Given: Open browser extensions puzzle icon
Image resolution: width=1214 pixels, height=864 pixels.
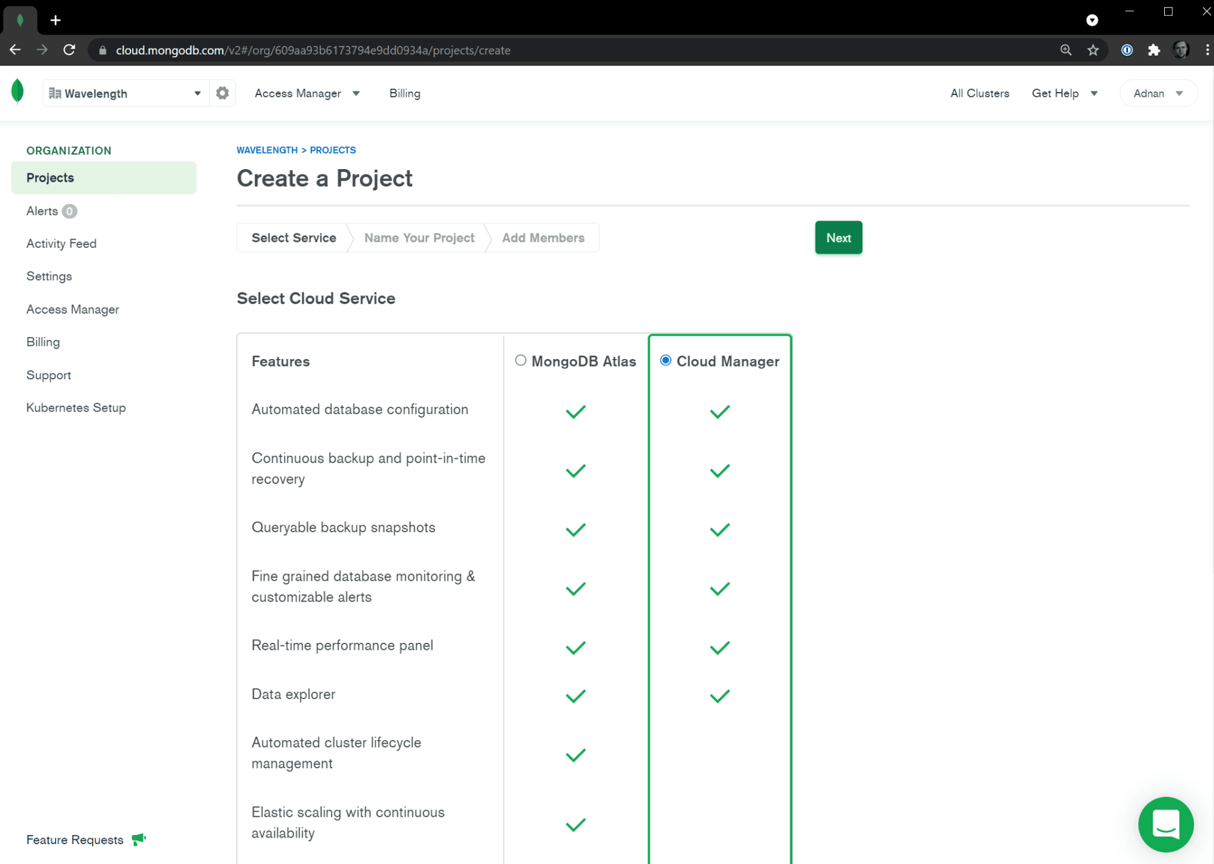Looking at the screenshot, I should 1154,50.
